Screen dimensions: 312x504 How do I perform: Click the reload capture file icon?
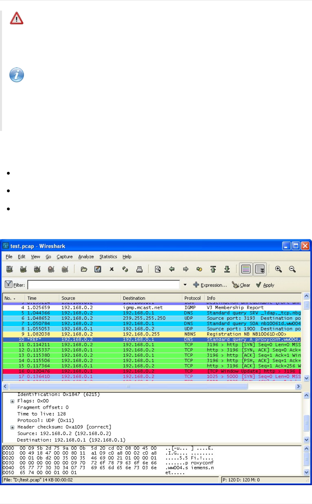click(125, 269)
